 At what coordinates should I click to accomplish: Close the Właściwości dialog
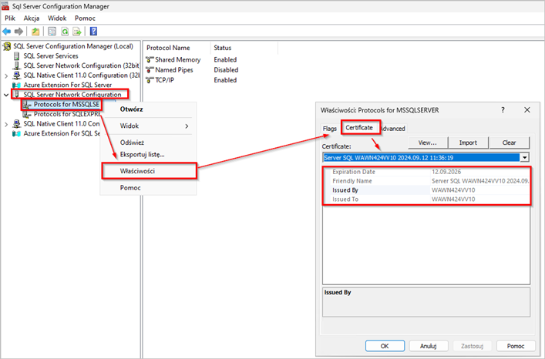527,110
